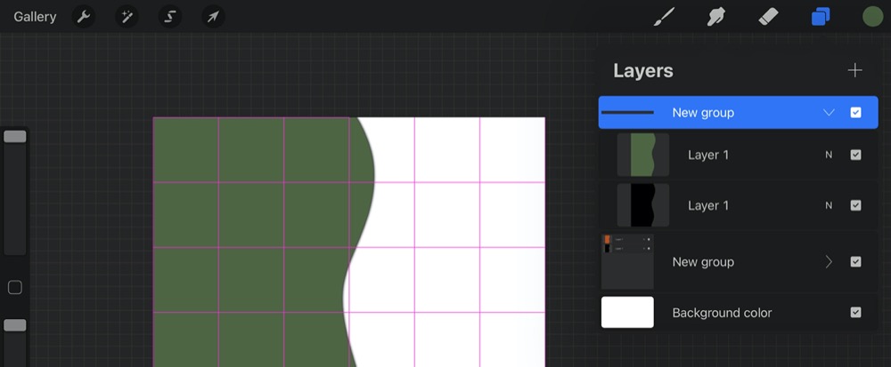Toggle visibility of Background color layer
Image resolution: width=891 pixels, height=367 pixels.
[x=855, y=313]
